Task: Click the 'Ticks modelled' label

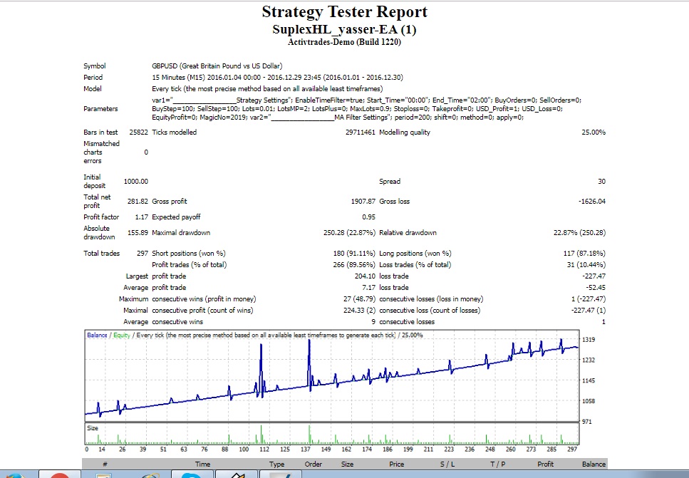Action: tap(174, 133)
